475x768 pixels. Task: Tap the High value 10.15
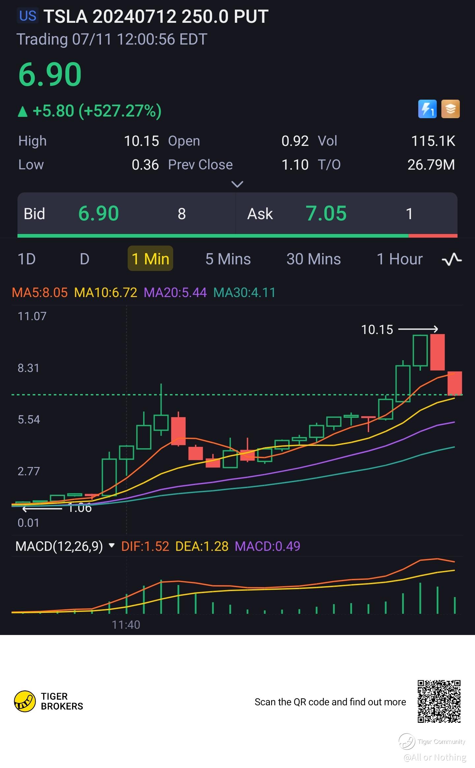142,141
